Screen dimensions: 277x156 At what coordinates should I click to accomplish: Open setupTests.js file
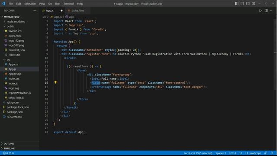coord(16,97)
